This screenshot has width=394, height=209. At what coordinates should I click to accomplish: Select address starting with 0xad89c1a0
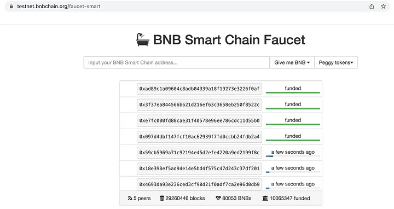click(x=199, y=89)
